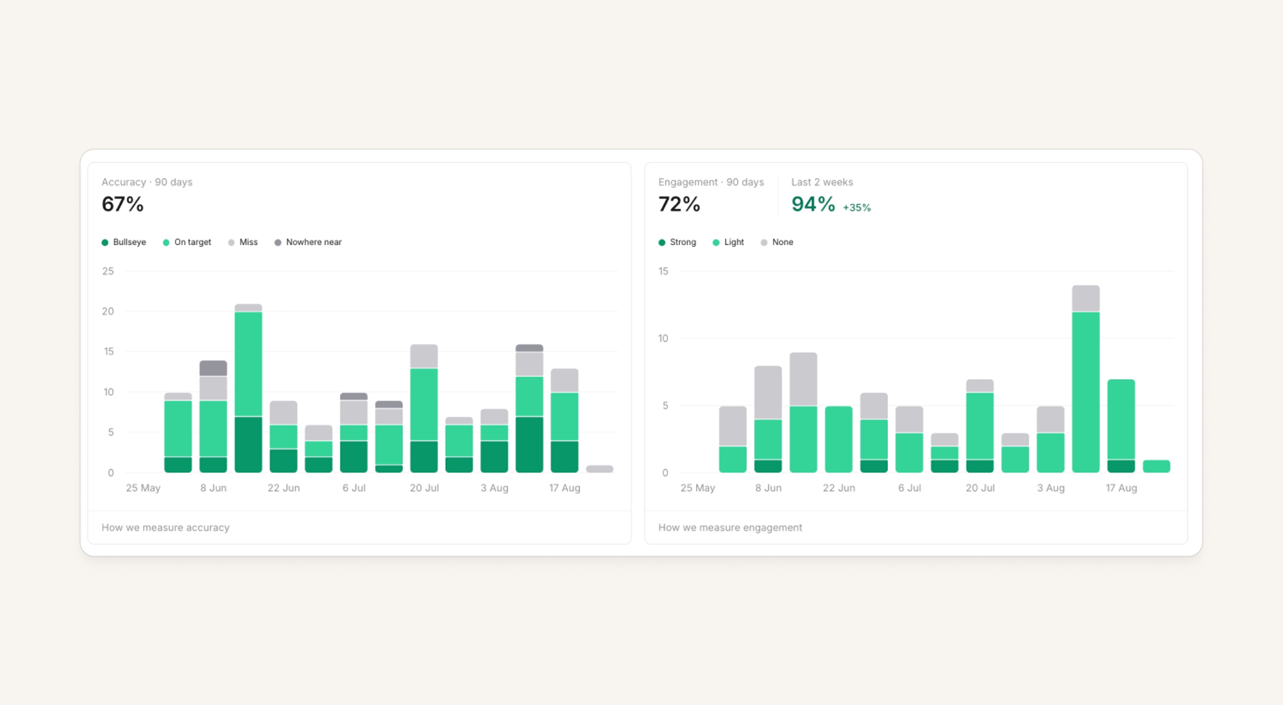Click the 72% engagement value
The image size is (1283, 705).
tap(679, 204)
